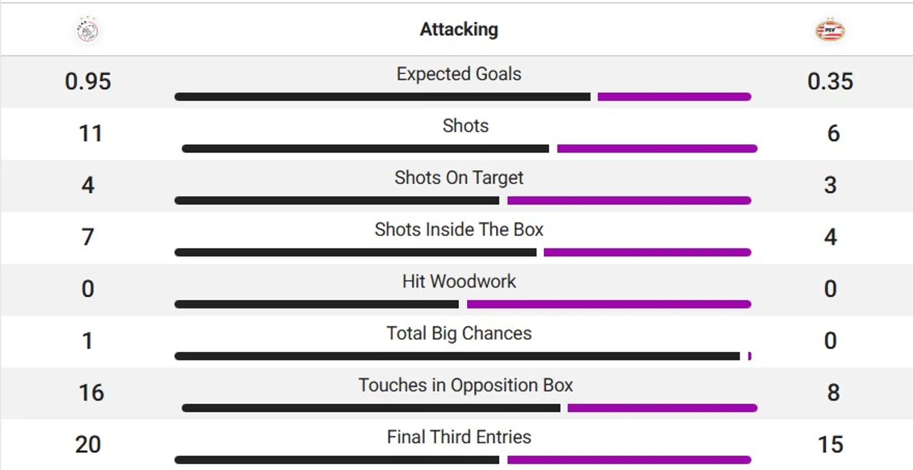Click PSV's 15 final third entries value
This screenshot has height=470, width=913.
(830, 445)
